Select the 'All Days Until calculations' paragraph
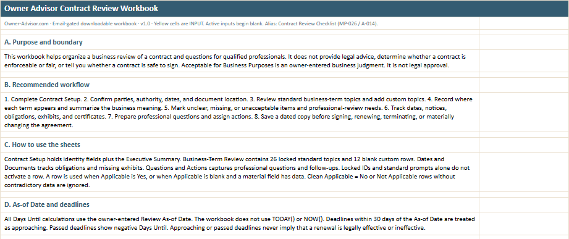Viewport: 569px width, 239px height. 240,224
